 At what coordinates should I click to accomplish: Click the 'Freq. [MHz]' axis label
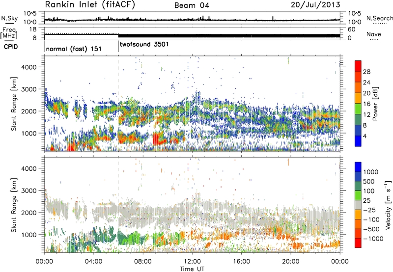coord(9,33)
